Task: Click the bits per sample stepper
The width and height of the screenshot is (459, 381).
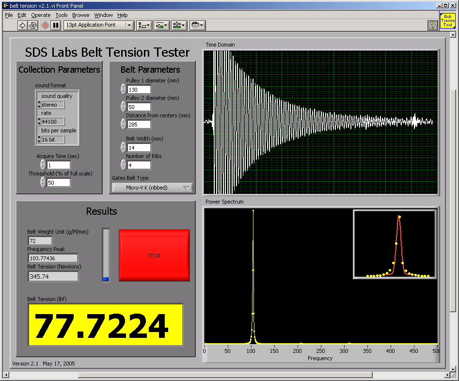Action: click(39, 140)
